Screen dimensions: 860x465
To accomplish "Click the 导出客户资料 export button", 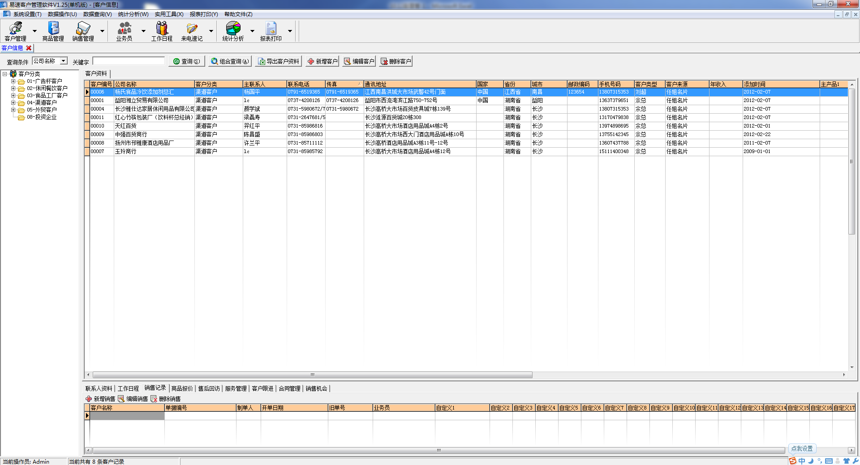I will pyautogui.click(x=279, y=61).
